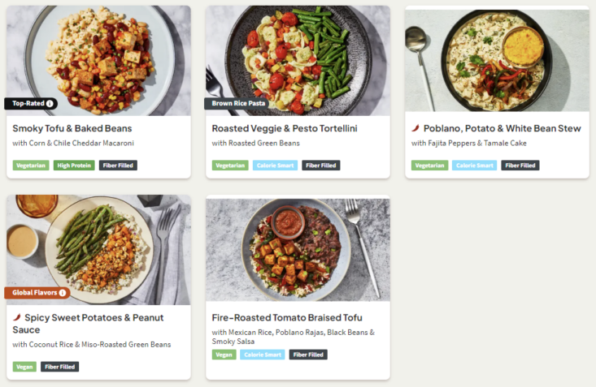Screen dimensions: 596x387
Task: Select the Fire-Roasted Tomato Braised Tofu title
Action: [x=287, y=317]
